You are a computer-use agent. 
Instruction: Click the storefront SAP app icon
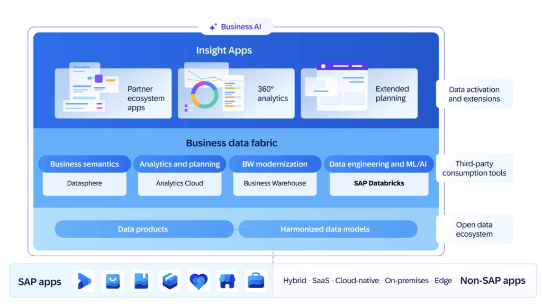[x=227, y=281]
